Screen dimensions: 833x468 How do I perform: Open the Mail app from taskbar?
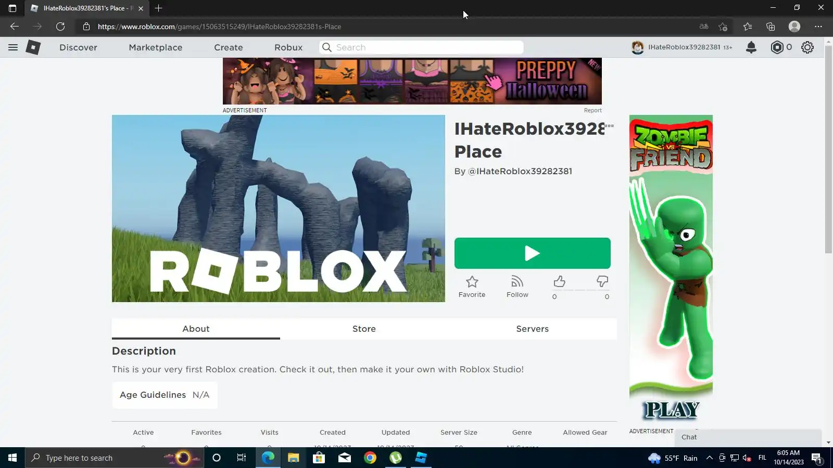click(345, 458)
